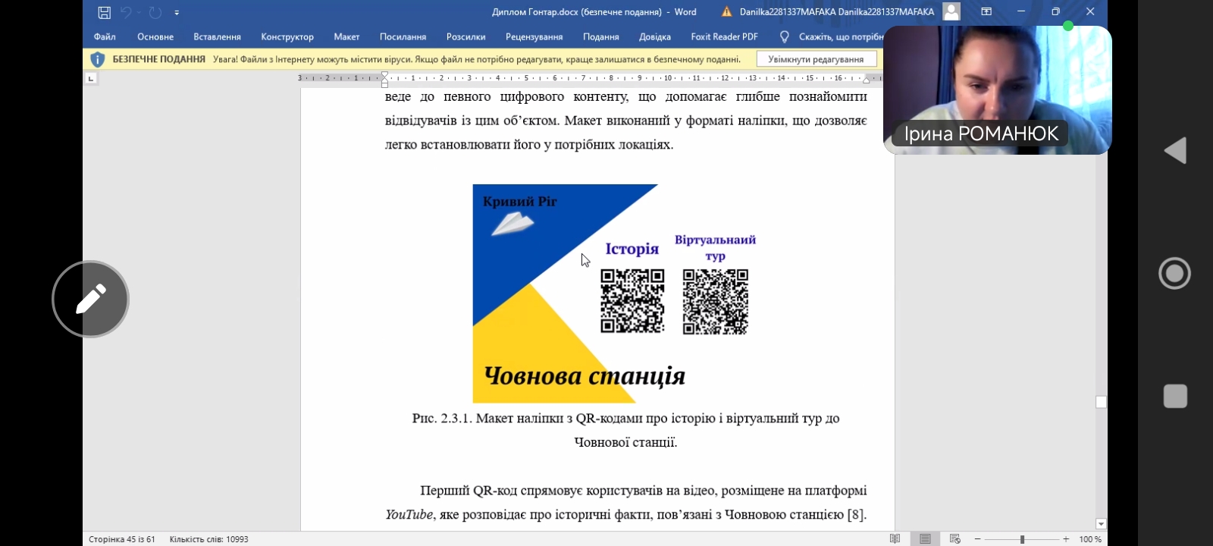Click the YouTube word in the paragraph
The width and height of the screenshot is (1213, 546).
click(x=409, y=515)
